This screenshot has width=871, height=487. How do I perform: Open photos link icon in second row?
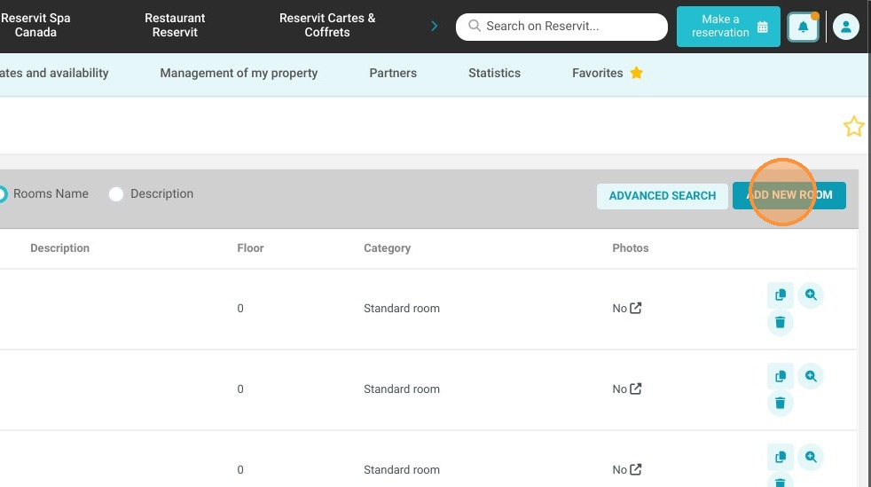[635, 389]
